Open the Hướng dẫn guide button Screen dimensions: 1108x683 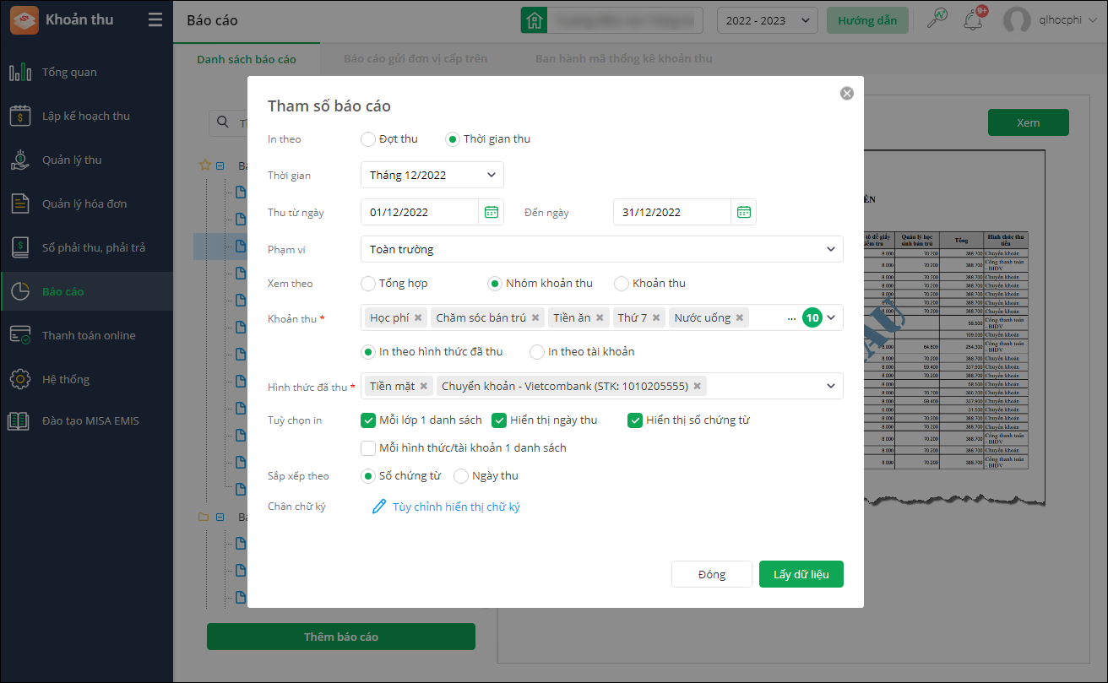click(x=867, y=20)
